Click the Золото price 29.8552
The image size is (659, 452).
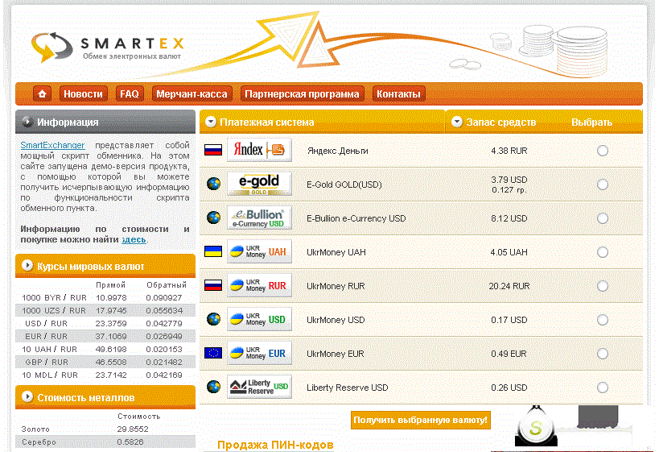coord(133,429)
